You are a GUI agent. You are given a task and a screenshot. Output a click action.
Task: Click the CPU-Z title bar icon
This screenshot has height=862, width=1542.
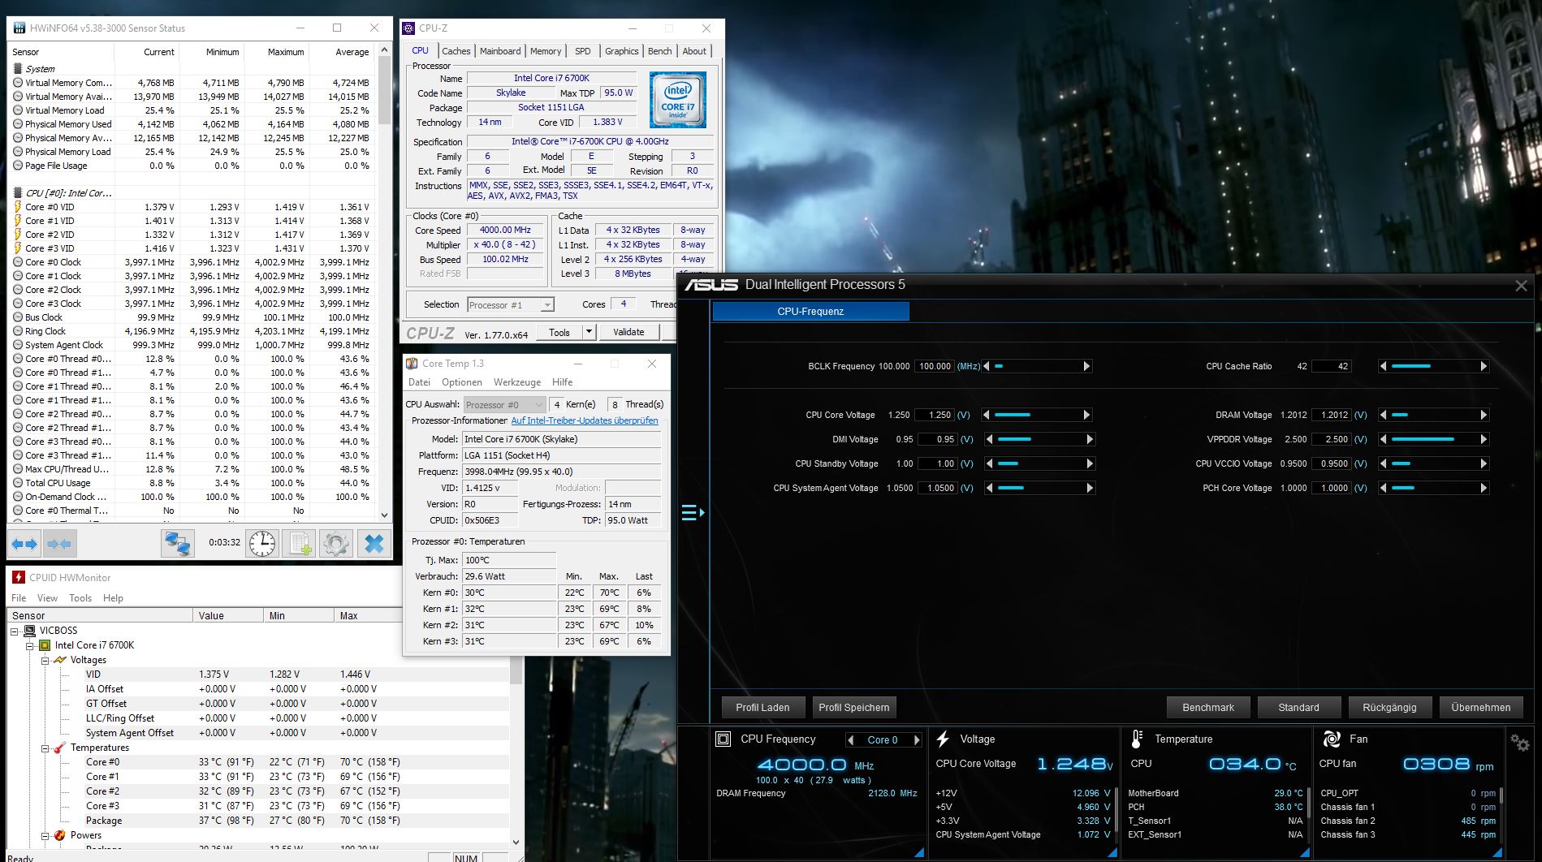[x=408, y=28]
